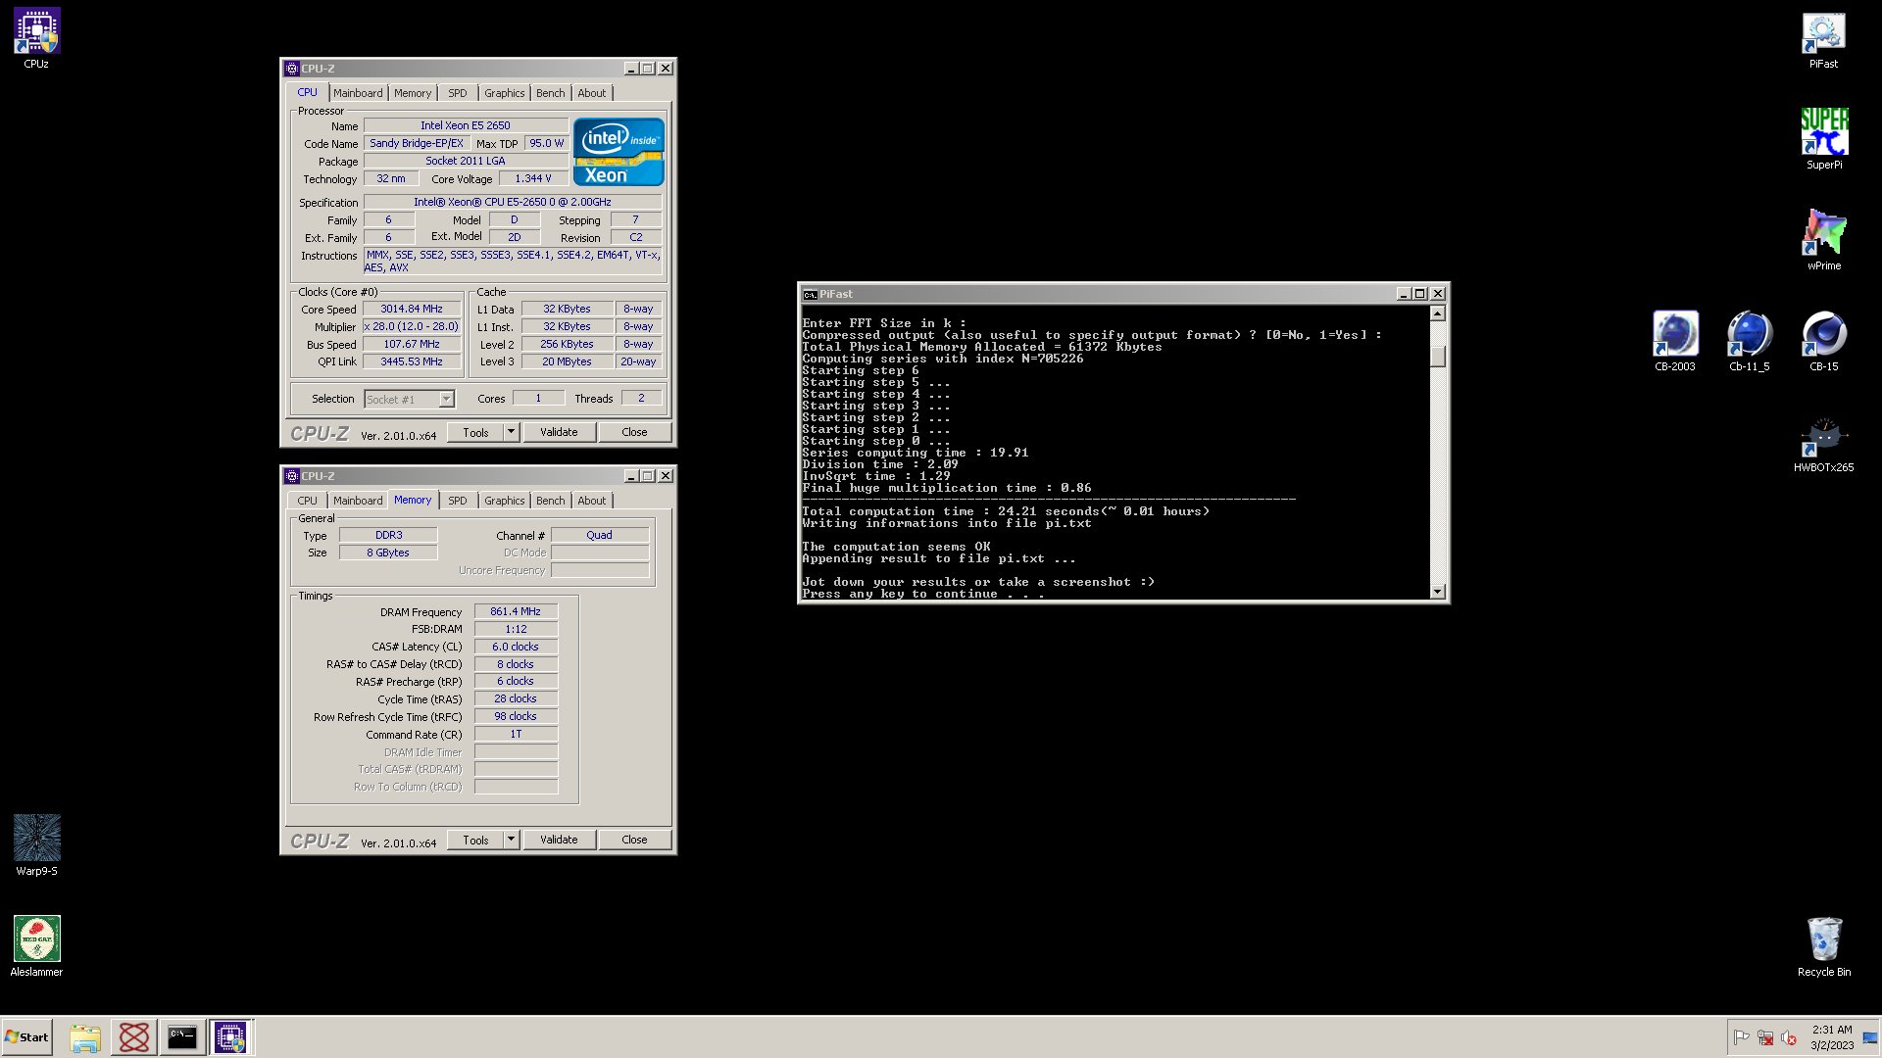1882x1058 pixels.
Task: Click the Show desktop button on taskbar
Action: pos(1871,1037)
